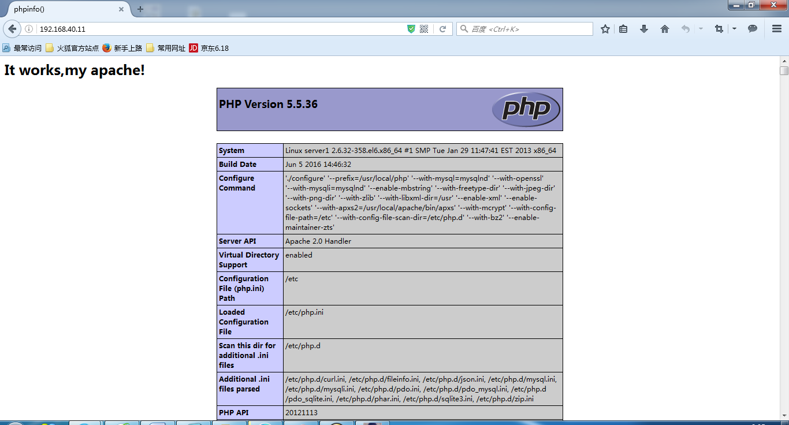The width and height of the screenshot is (789, 425).
Task: Reload the page with the refresh icon
Action: pyautogui.click(x=443, y=29)
